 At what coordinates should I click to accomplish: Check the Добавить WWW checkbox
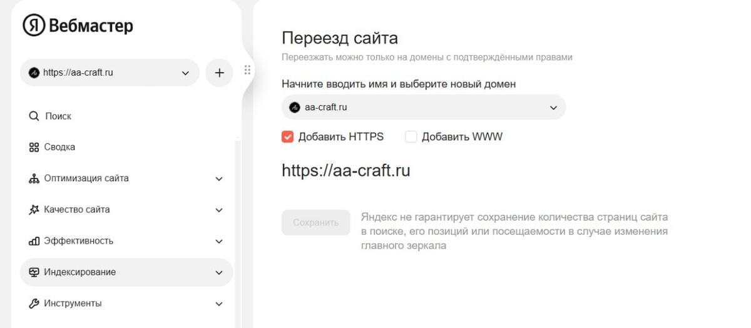pyautogui.click(x=411, y=137)
